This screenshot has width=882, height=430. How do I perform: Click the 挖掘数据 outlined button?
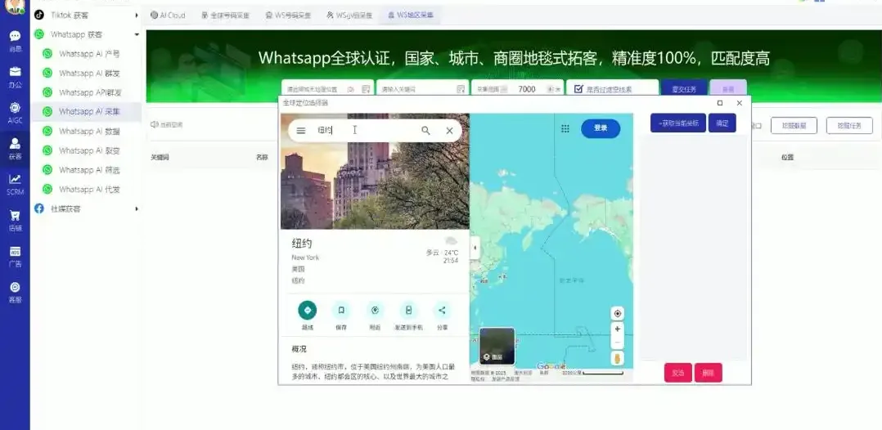[x=794, y=126]
